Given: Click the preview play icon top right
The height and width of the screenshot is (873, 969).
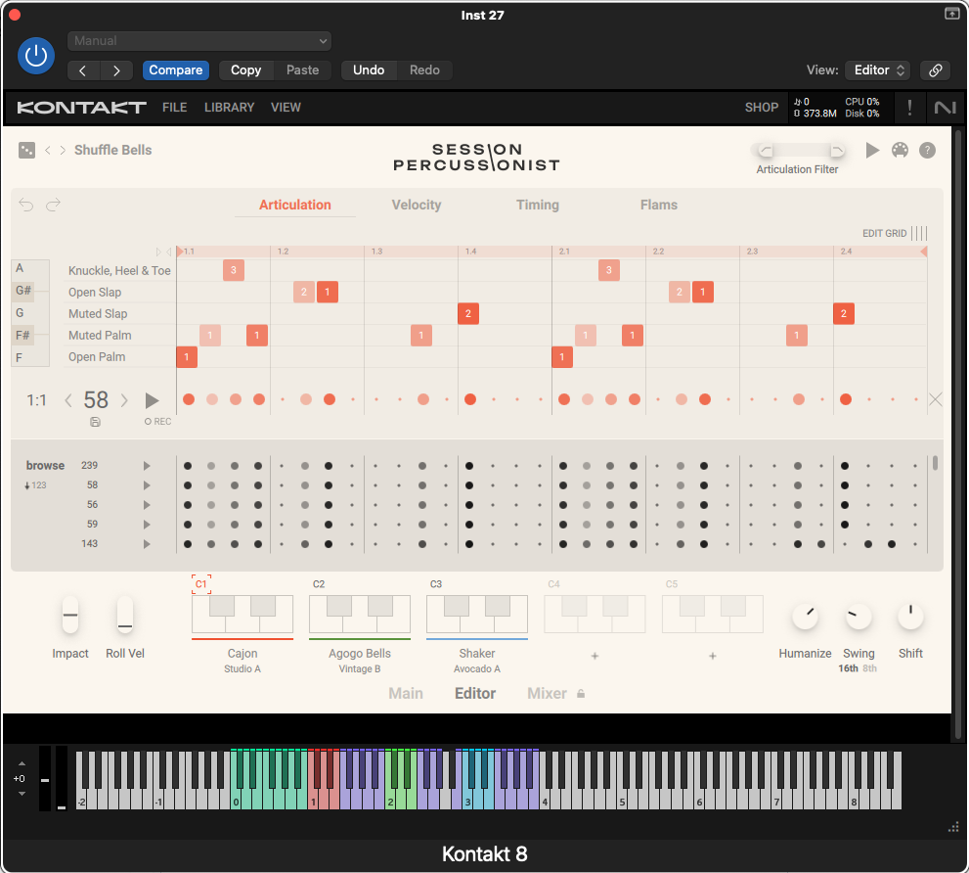Looking at the screenshot, I should (x=872, y=151).
